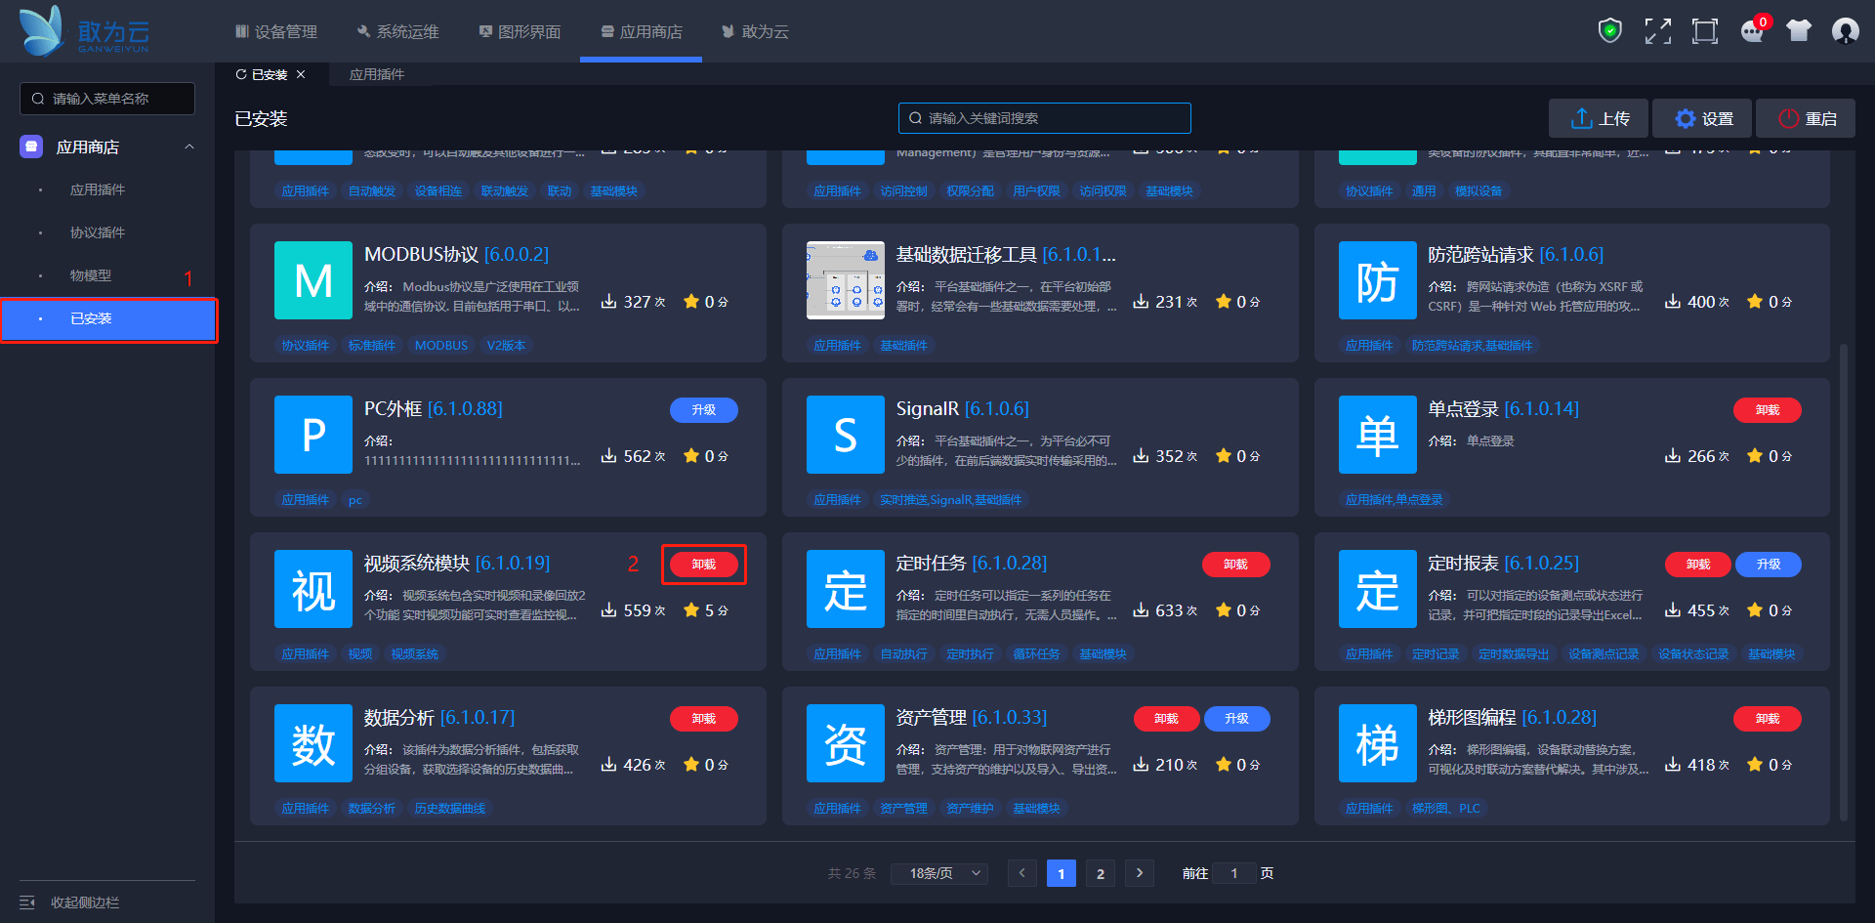Screen dimensions: 1875x923
Task: Click the screen frame icon in header
Action: click(1705, 31)
